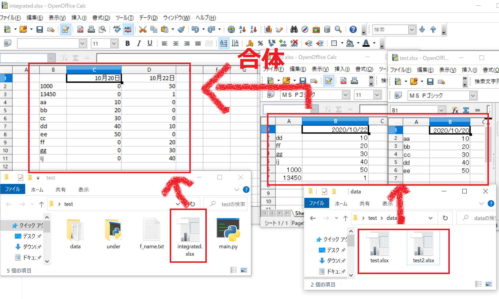
Task: Open the font color dropdown arrow
Action: coord(374,43)
